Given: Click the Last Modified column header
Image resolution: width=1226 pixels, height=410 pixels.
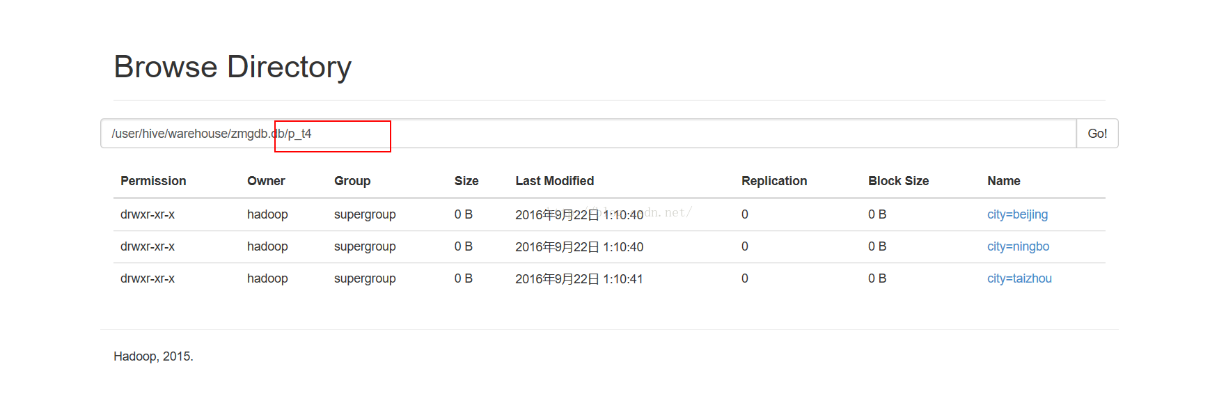Looking at the screenshot, I should click(x=555, y=181).
